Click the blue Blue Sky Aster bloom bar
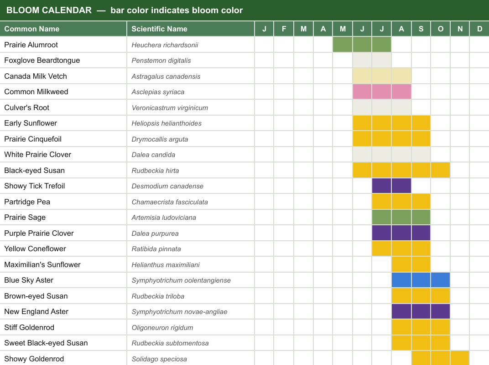 421,280
